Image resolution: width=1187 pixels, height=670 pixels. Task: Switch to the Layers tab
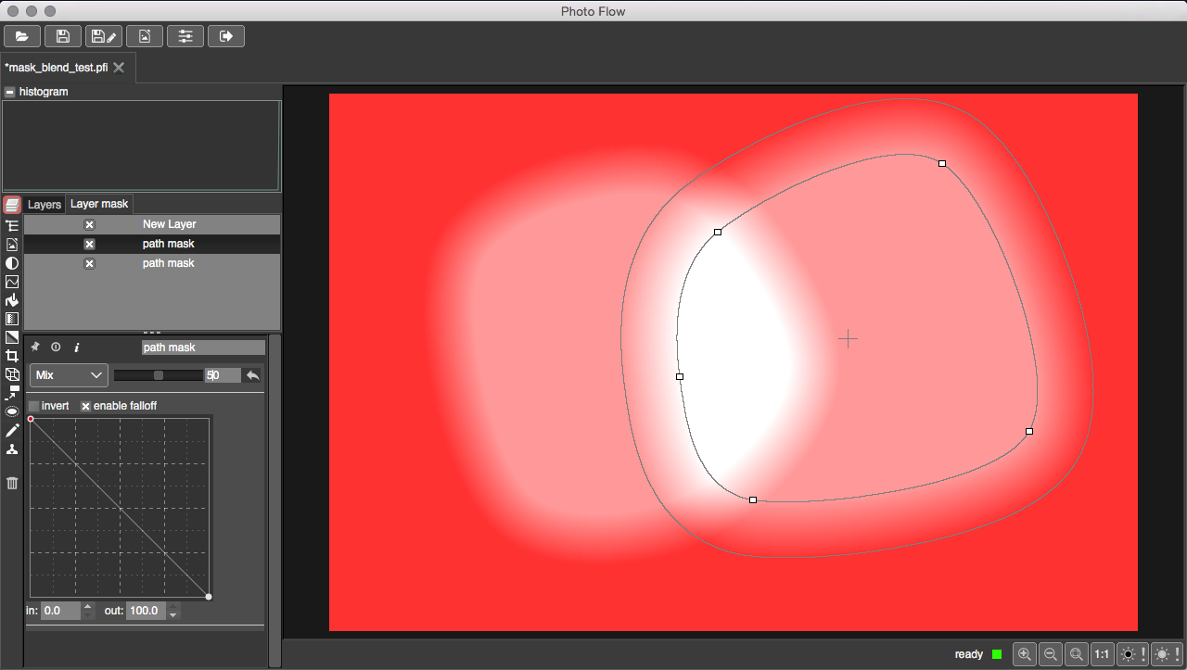(x=45, y=204)
